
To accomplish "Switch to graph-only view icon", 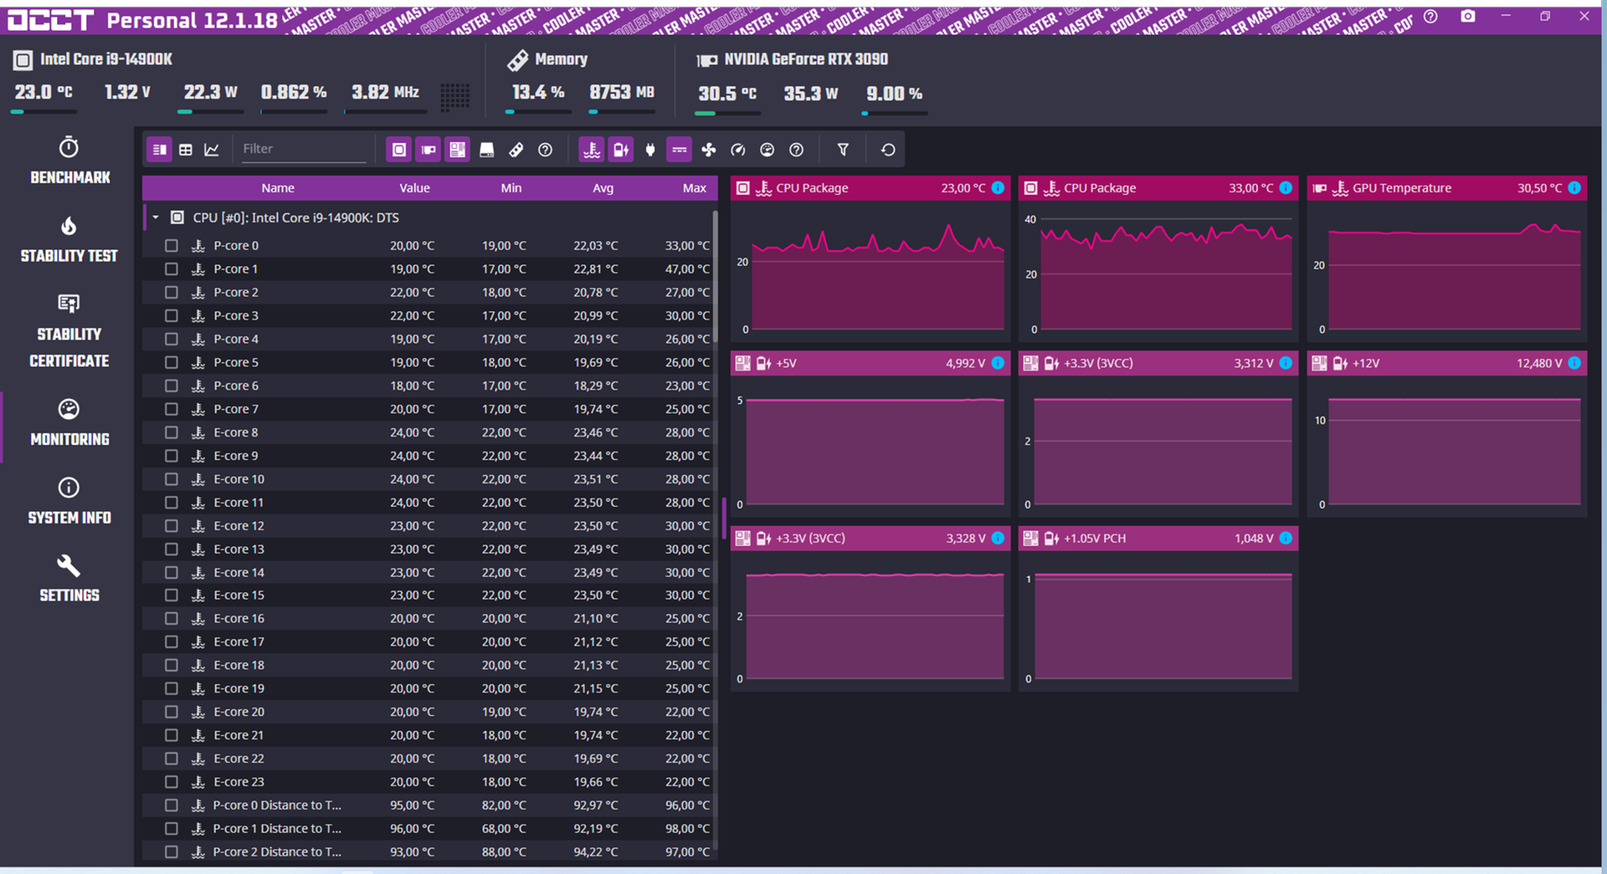I will coord(212,150).
